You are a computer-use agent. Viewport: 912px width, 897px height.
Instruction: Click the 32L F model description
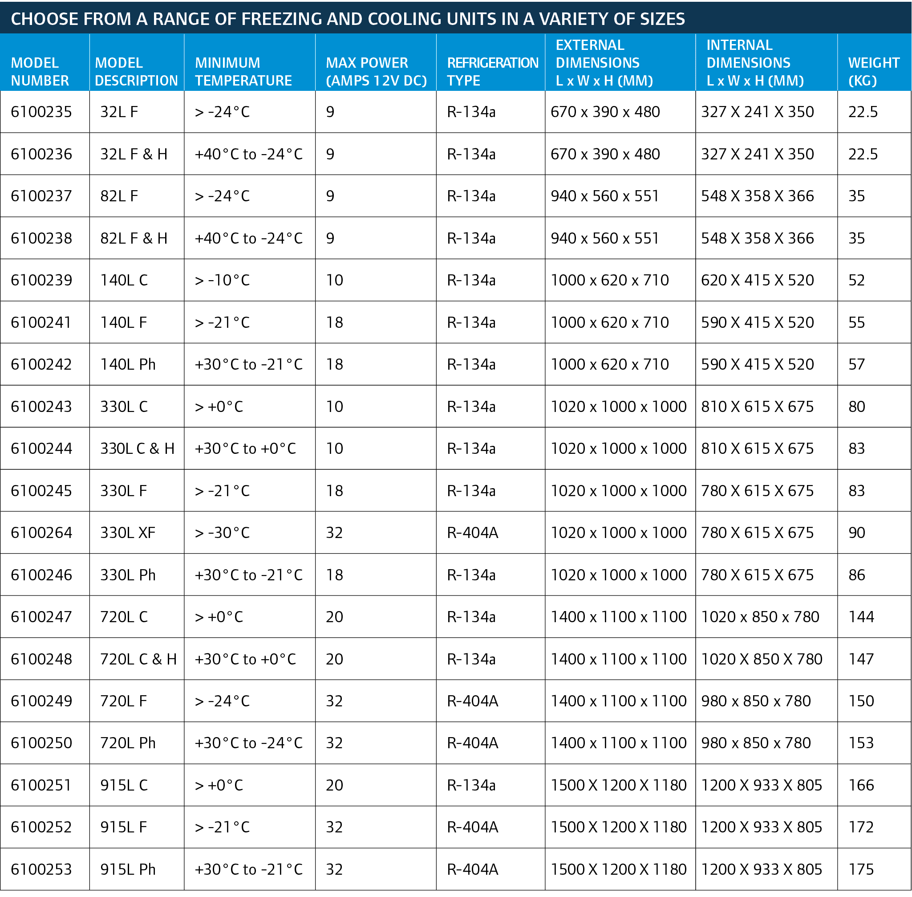(119, 112)
